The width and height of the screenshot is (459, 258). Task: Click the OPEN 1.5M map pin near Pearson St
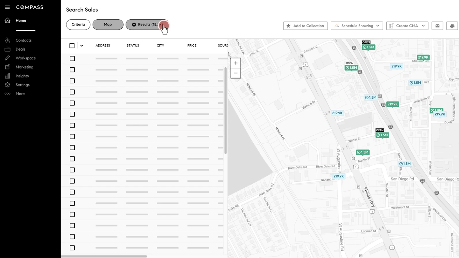(x=369, y=47)
